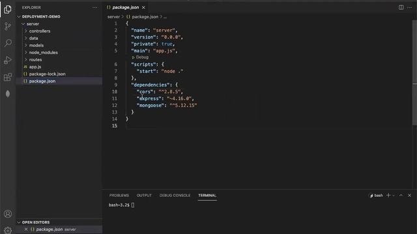Click the "mongoose" dependency key
Screen dimensions: 417x234
click(x=151, y=105)
